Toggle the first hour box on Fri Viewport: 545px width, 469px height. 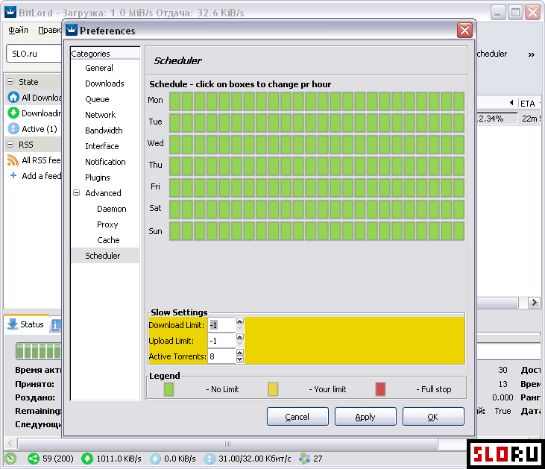click(x=174, y=187)
